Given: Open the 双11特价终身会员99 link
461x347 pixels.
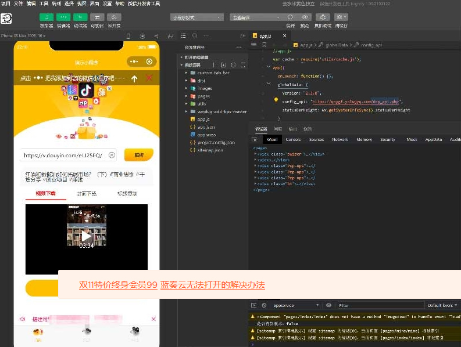Looking at the screenshot, I should click(x=118, y=285).
